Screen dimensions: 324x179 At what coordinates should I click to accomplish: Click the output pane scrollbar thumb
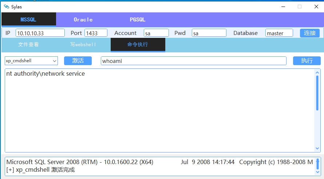click(x=317, y=93)
